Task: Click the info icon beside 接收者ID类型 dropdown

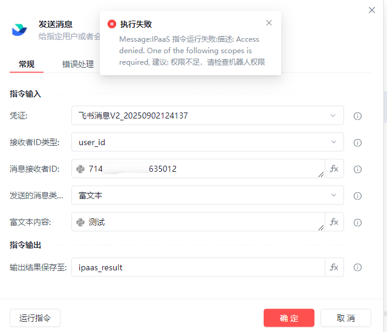Action: coord(357,143)
